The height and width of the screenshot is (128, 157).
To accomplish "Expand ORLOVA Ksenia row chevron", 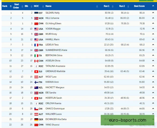I will pyautogui.click(x=153, y=103).
